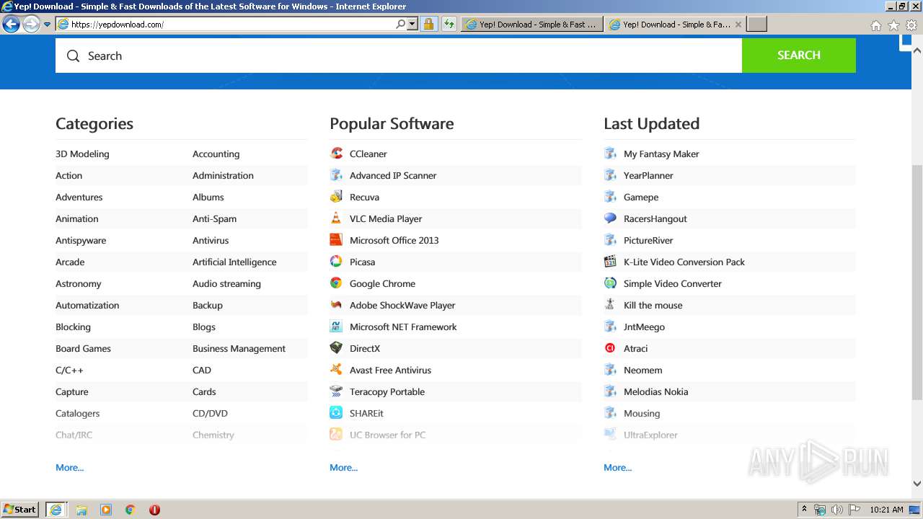Click the green SEARCH button
This screenshot has height=519, width=923.
tap(799, 56)
